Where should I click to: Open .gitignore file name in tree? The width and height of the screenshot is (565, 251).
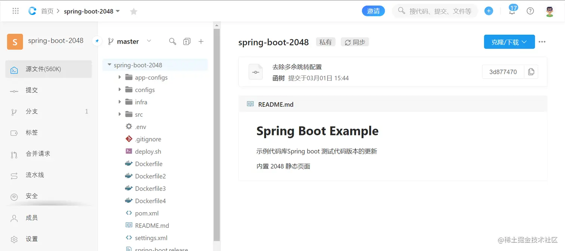coord(148,139)
